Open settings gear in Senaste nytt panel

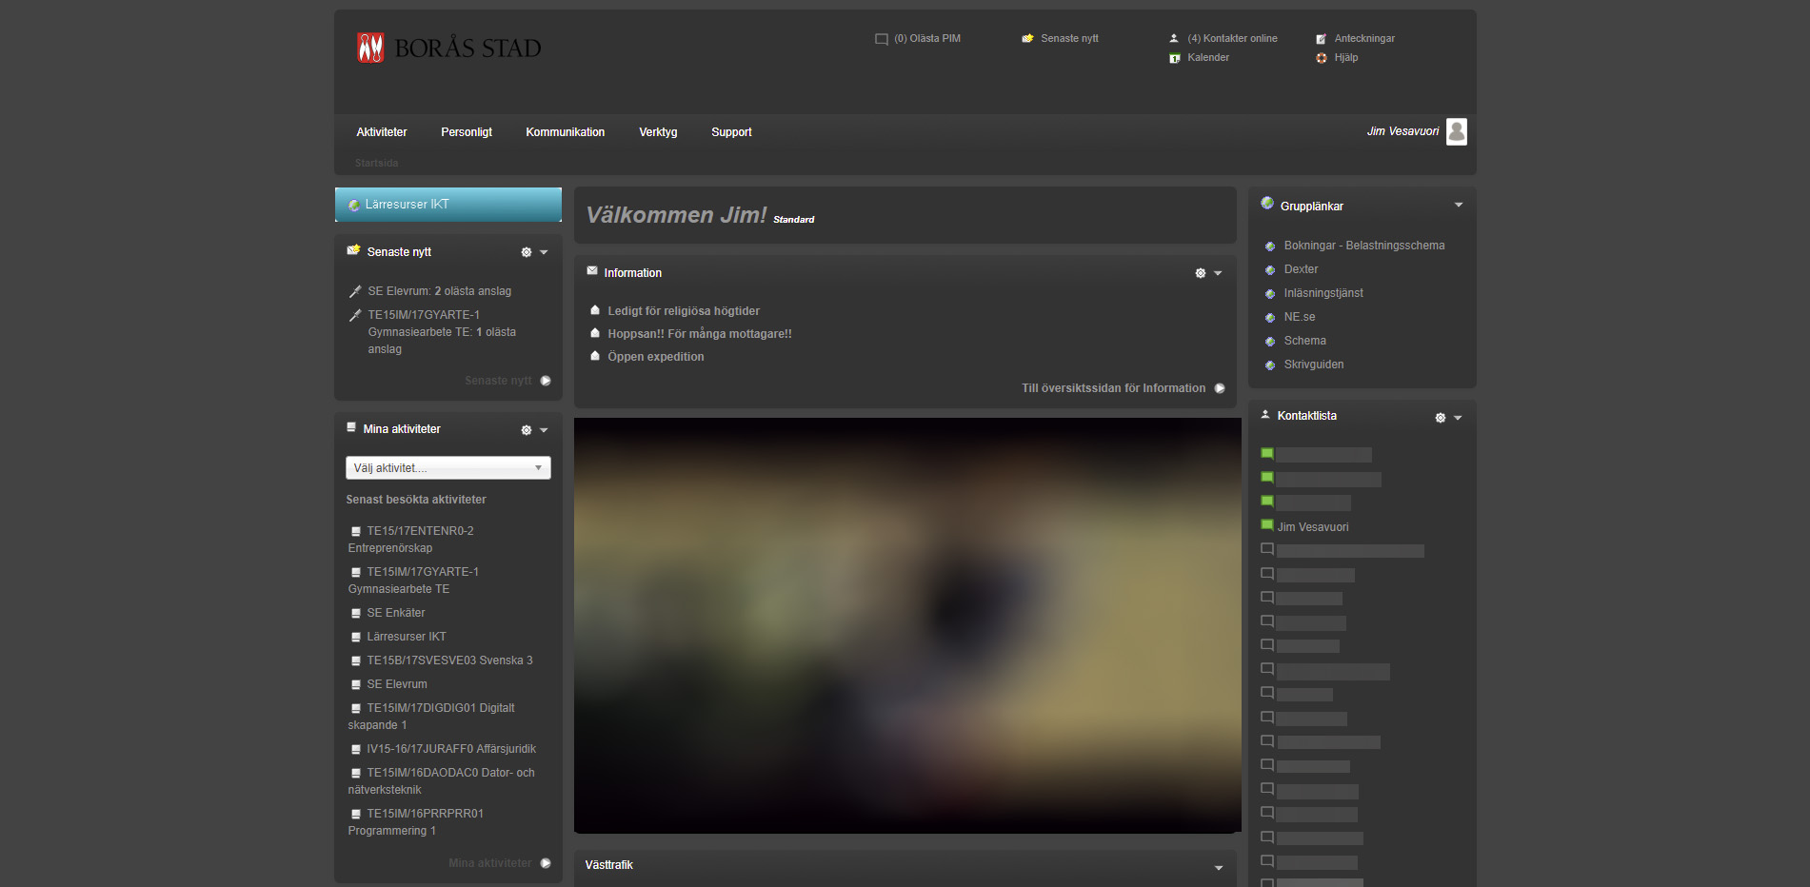tap(526, 252)
